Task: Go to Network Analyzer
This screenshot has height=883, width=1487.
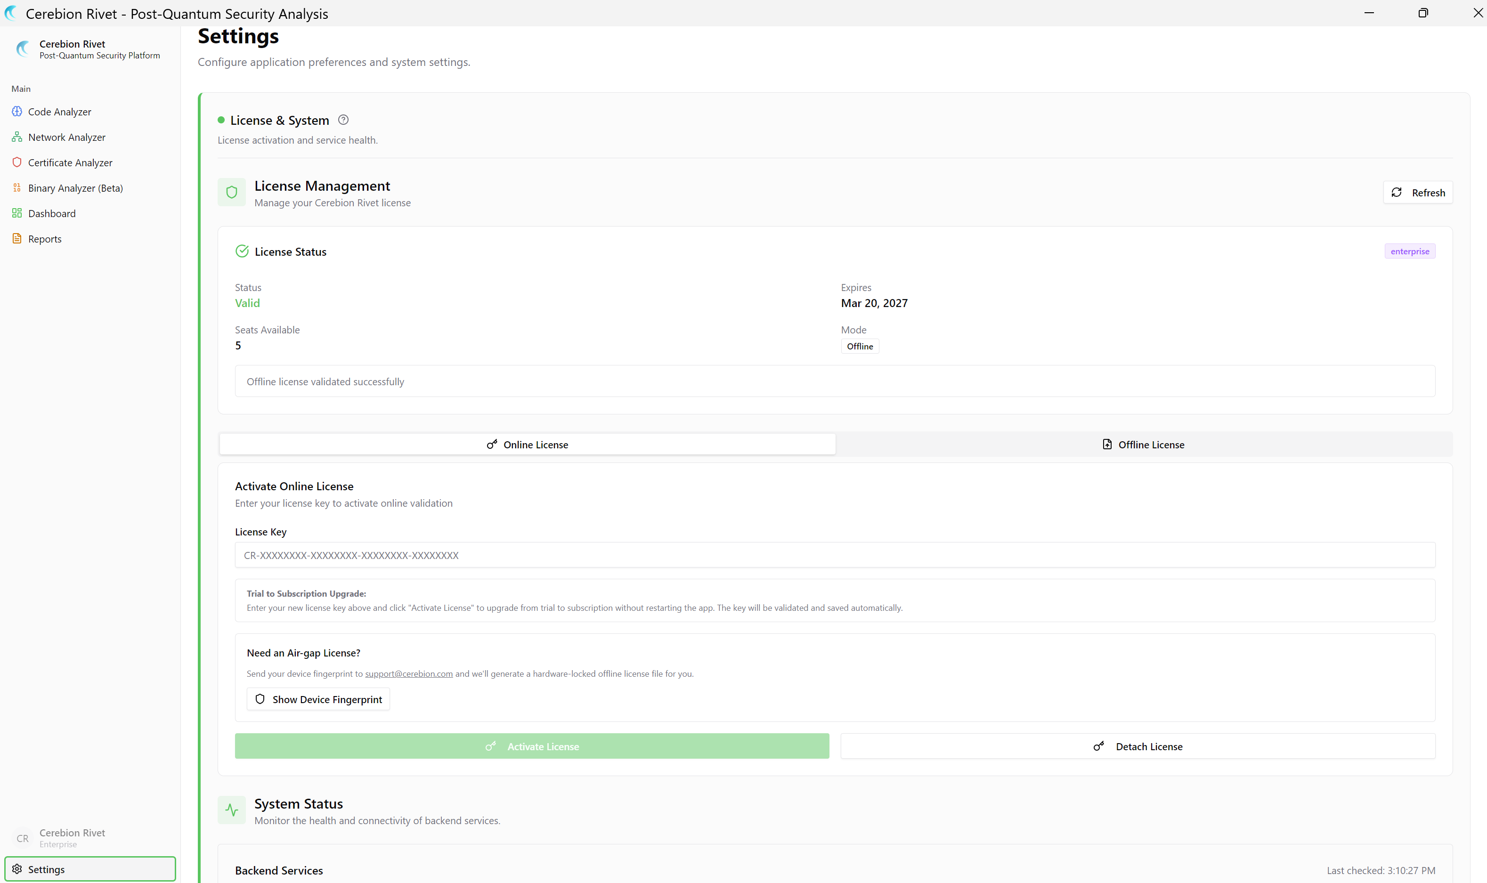Action: (x=90, y=137)
